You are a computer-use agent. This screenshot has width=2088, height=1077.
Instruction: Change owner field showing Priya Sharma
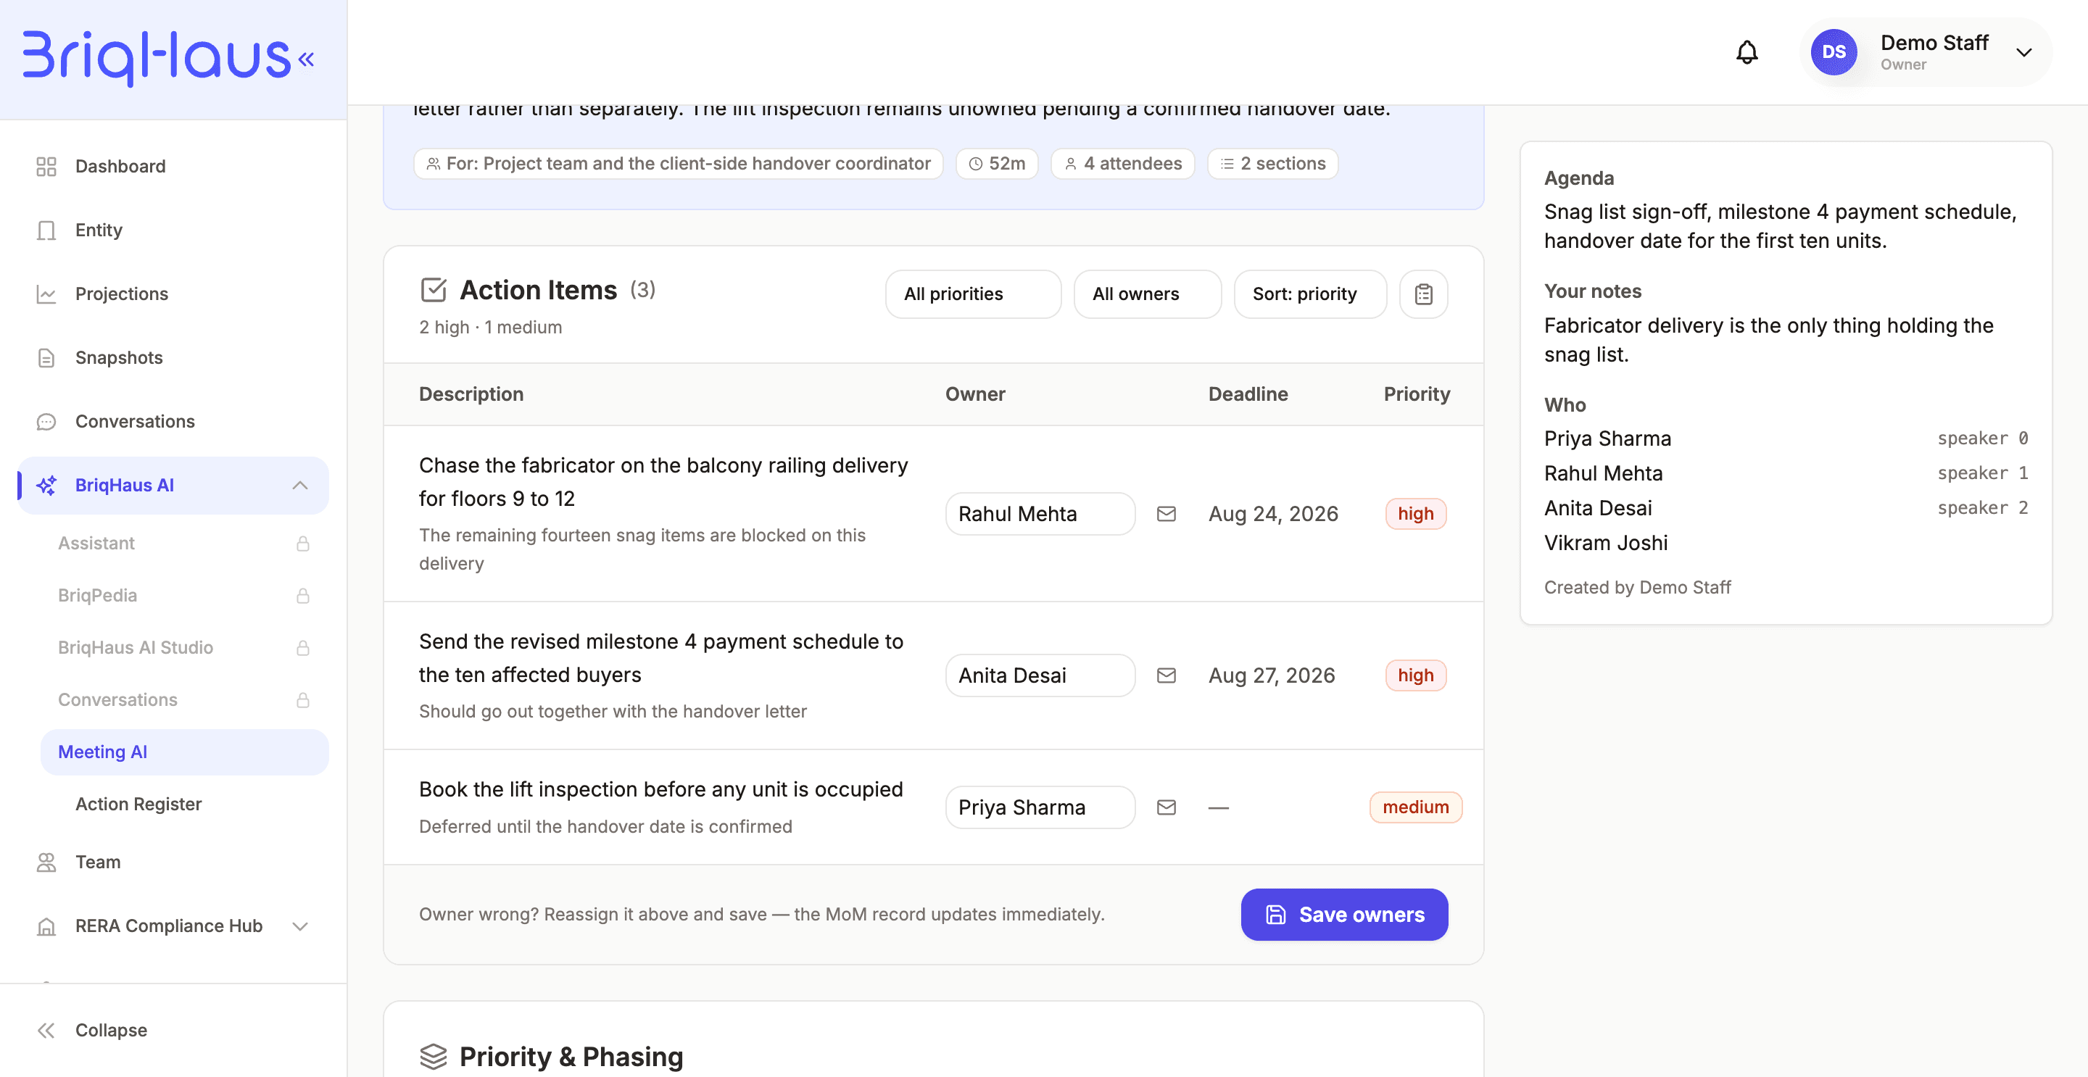coord(1040,807)
